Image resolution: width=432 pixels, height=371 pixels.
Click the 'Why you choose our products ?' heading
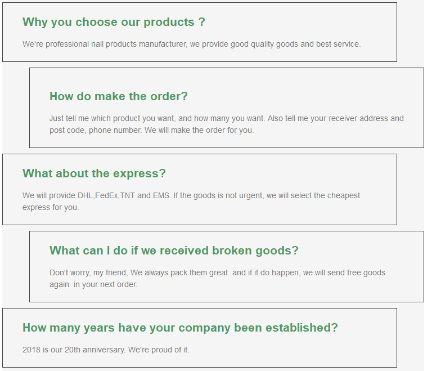[114, 22]
